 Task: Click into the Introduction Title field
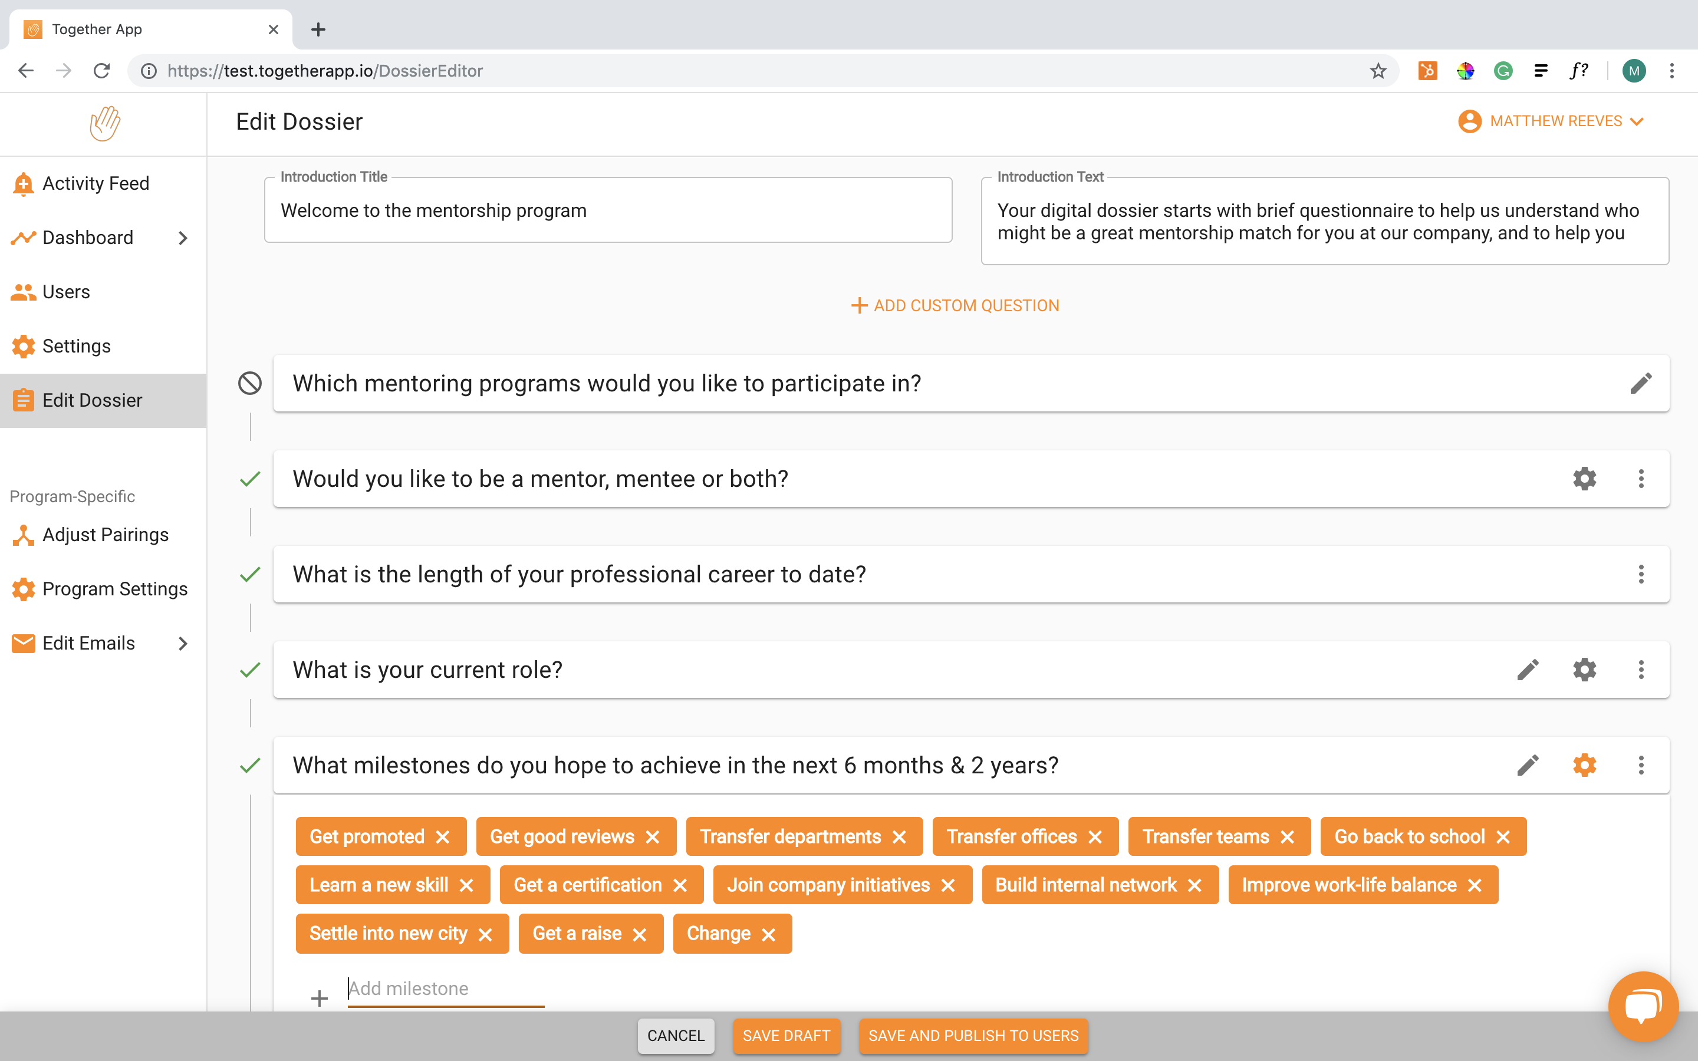click(x=608, y=210)
